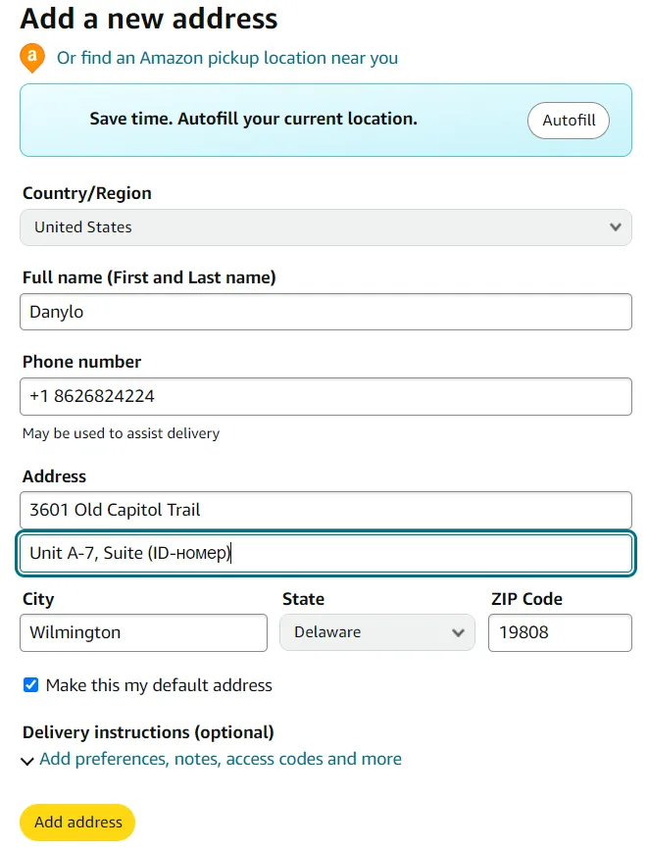648x849 pixels.
Task: Click the Unit A-7, Suite address line field
Action: (x=324, y=554)
